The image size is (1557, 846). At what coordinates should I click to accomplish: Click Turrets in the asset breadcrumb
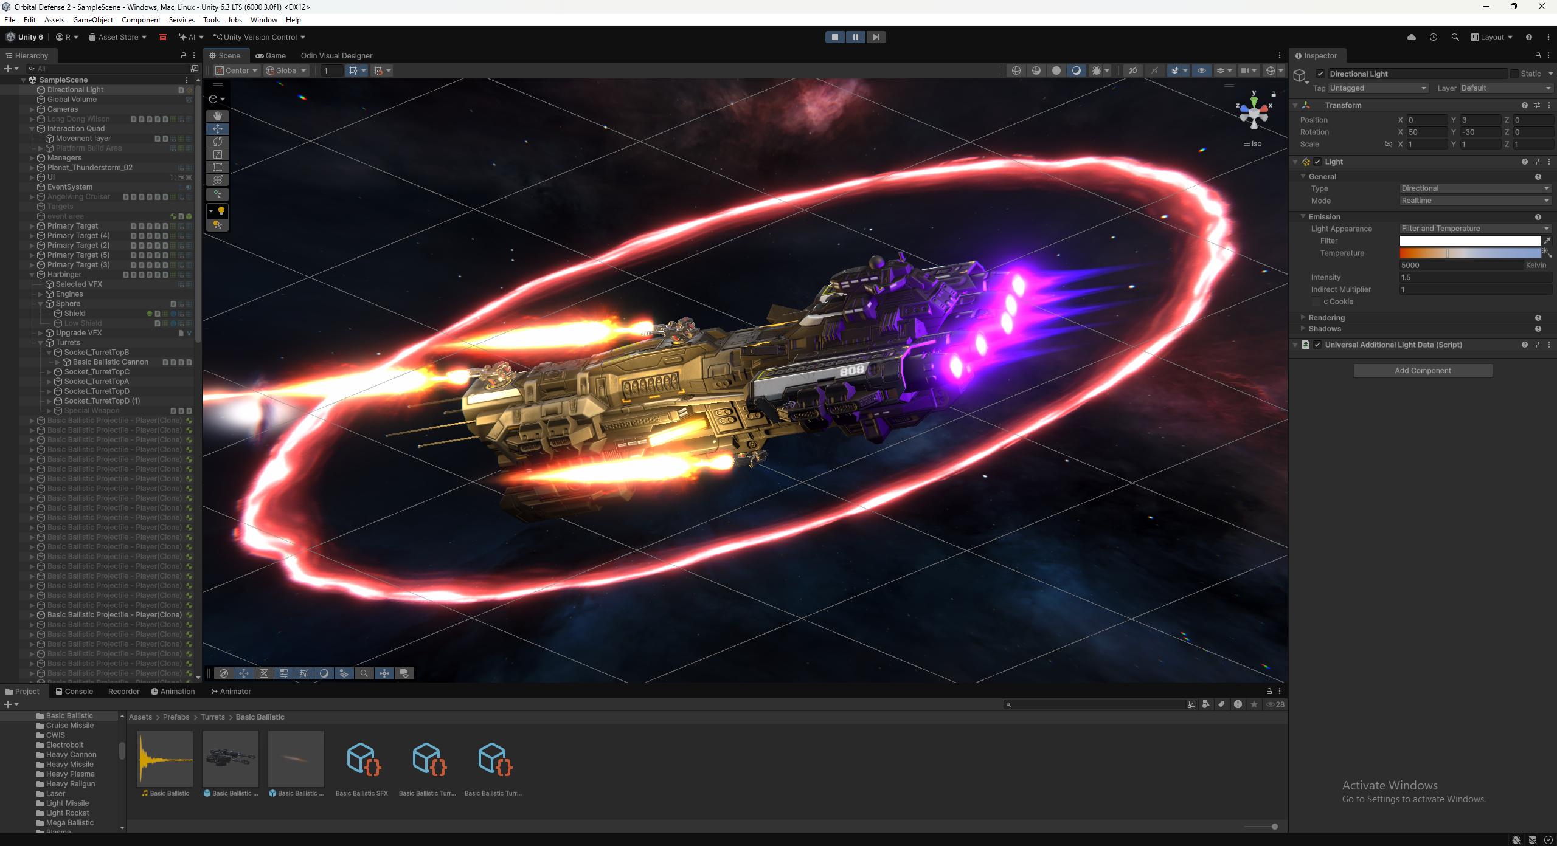(213, 717)
